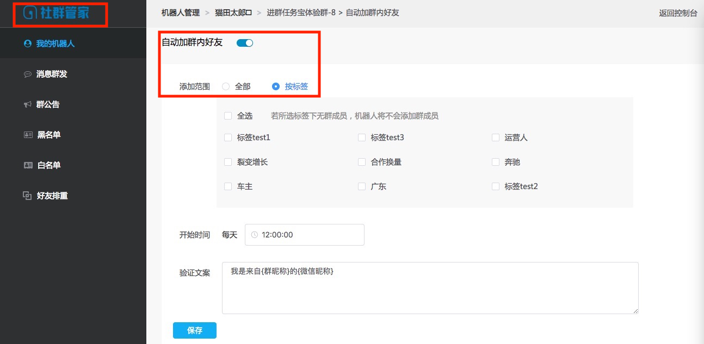
Task: Click the 我的机器人 user icon
Action: coord(28,43)
